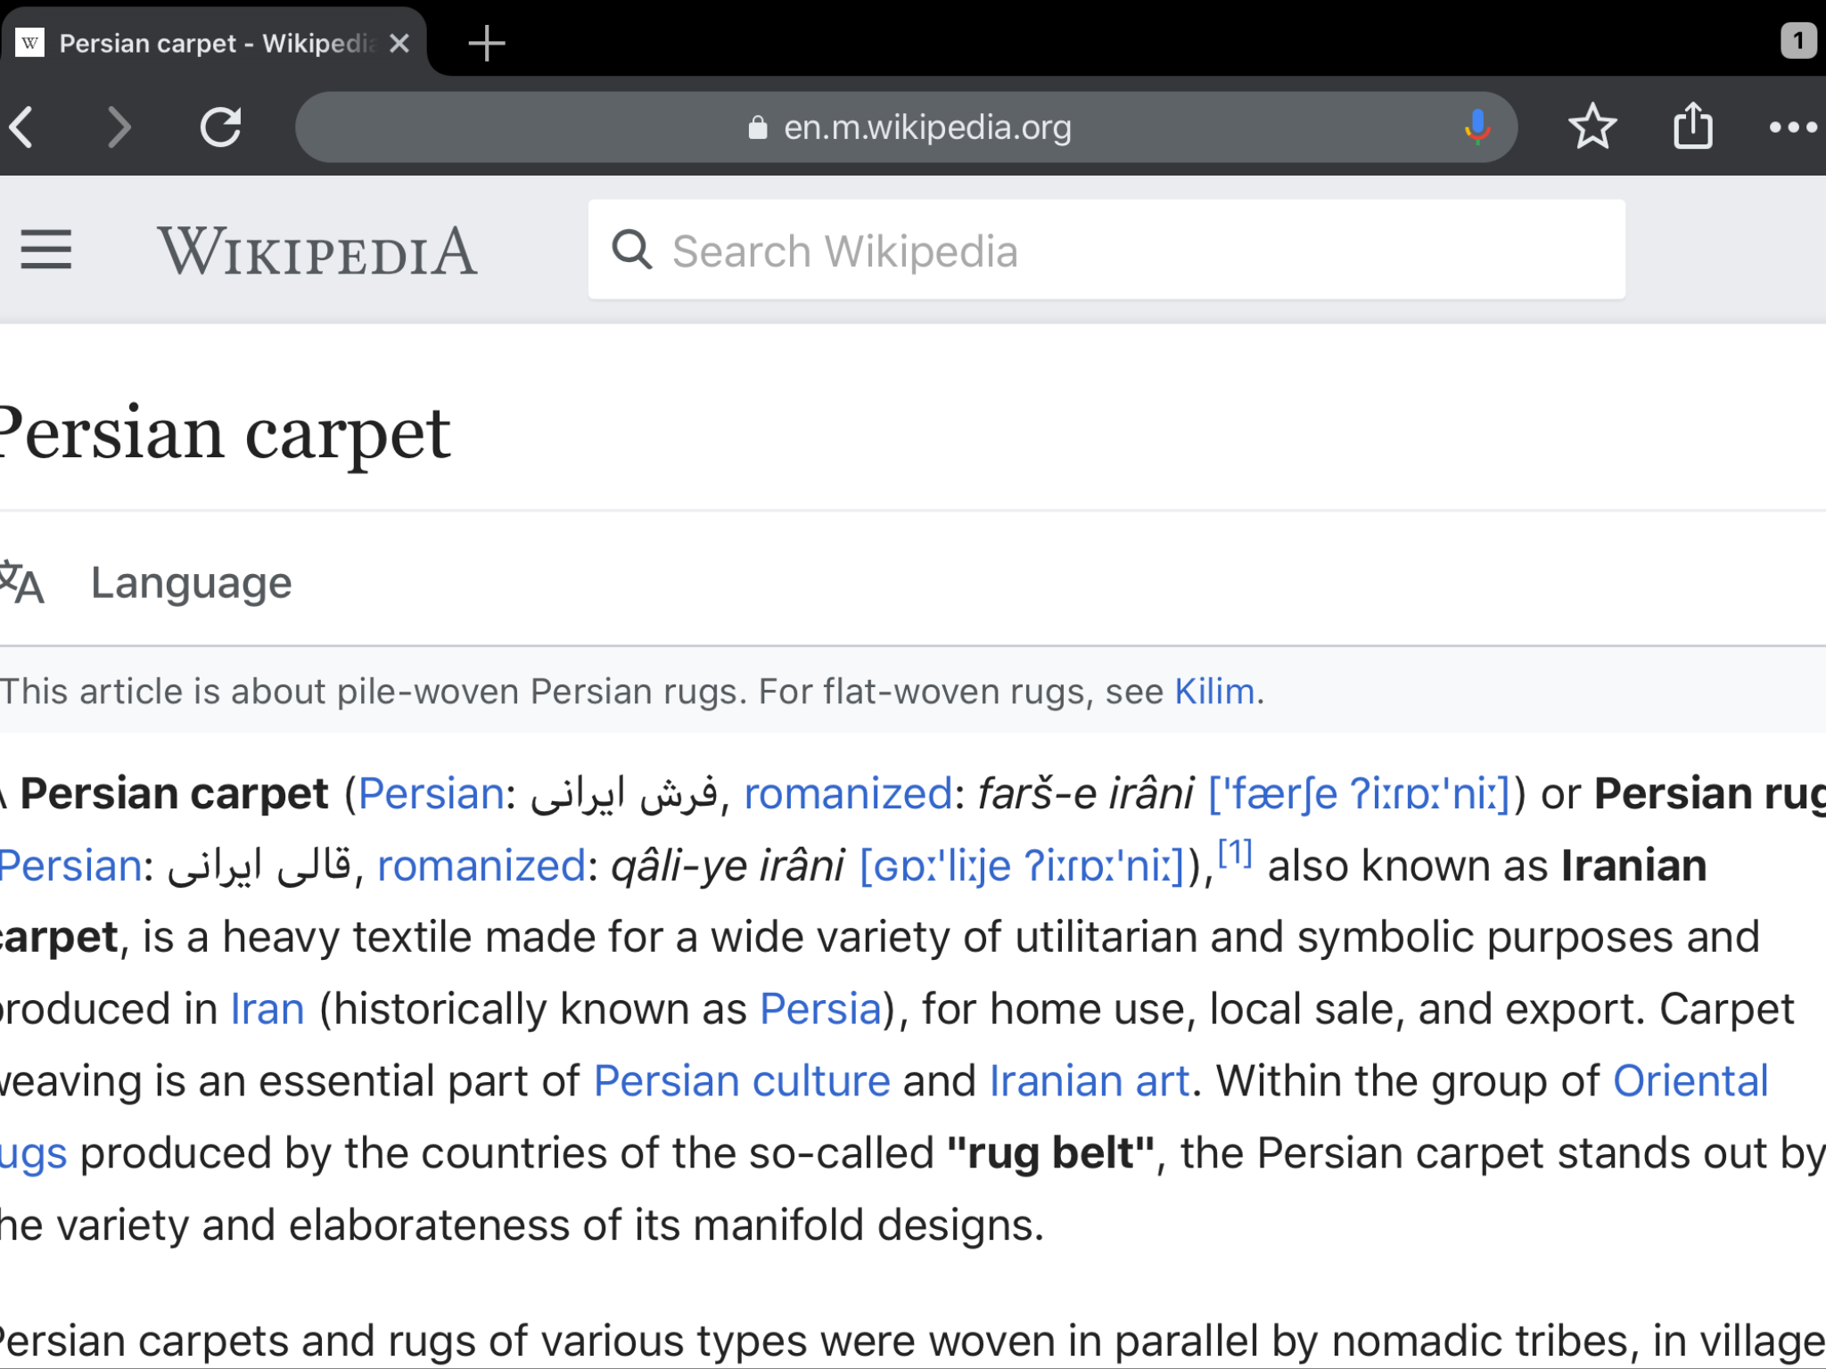Open the share sheet icon

tap(1692, 125)
